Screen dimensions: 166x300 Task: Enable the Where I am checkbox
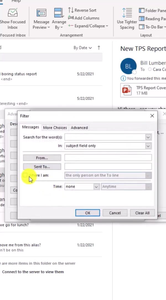click(x=25, y=175)
